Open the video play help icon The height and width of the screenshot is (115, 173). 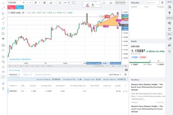(170, 51)
